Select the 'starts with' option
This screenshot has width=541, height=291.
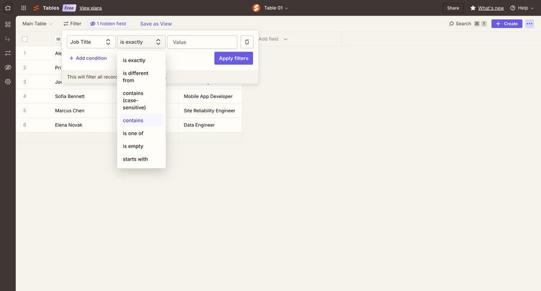(141, 159)
